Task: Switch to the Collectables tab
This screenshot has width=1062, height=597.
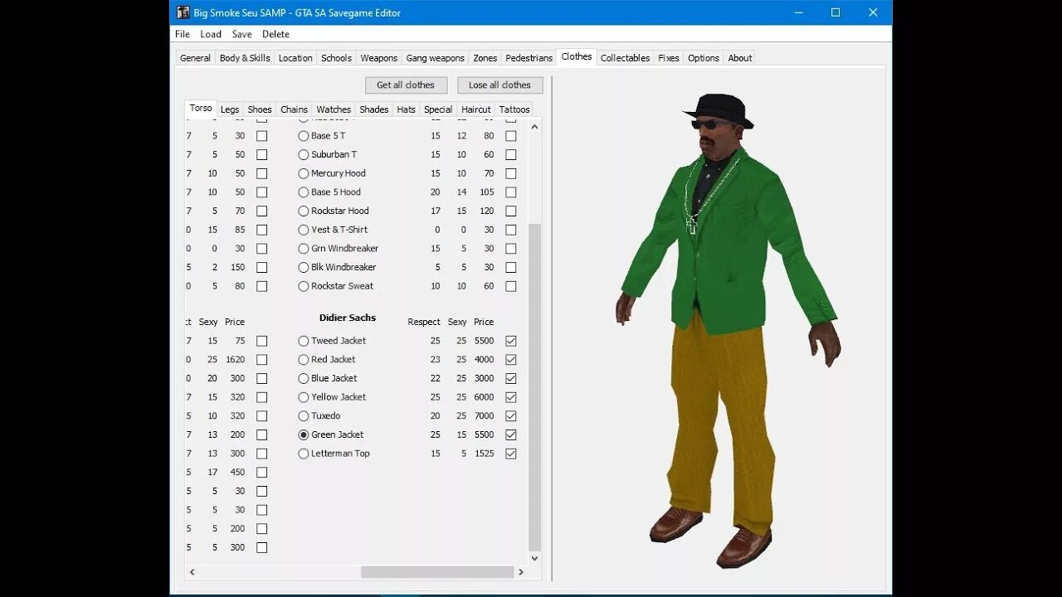Action: coord(625,58)
